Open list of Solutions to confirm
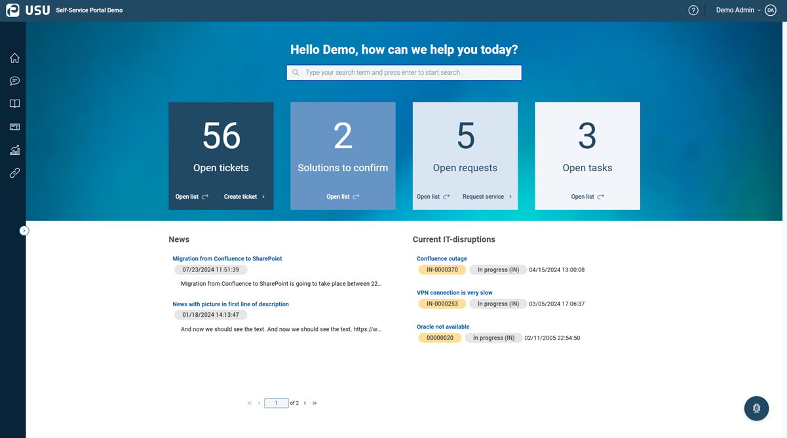This screenshot has height=438, width=787. coord(343,197)
